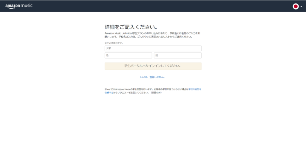Click the 学生ポータルへサインインしてください button
The width and height of the screenshot is (306, 166).
153,66
